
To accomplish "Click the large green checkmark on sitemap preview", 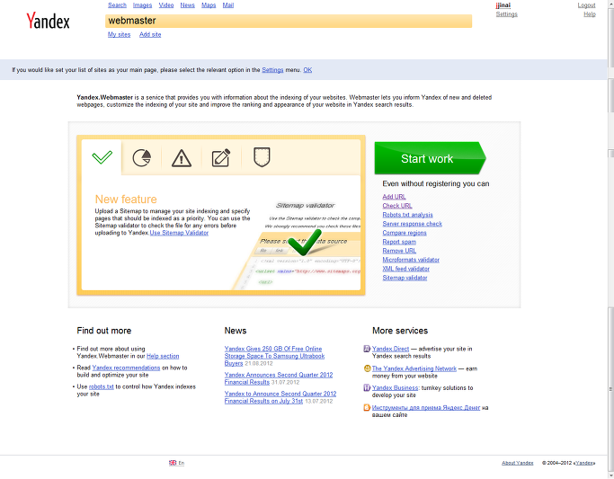I will (x=305, y=242).
